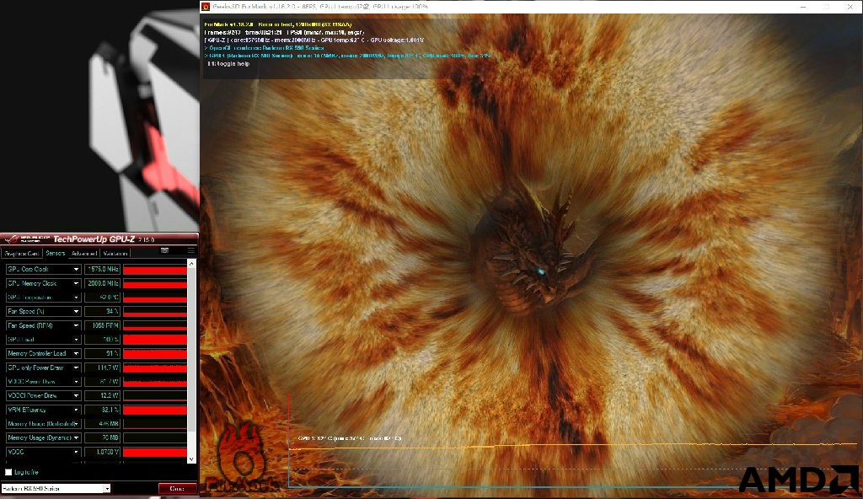This screenshot has width=863, height=499.
Task: Click the 12.2 W VDDCI power value
Action: point(102,395)
